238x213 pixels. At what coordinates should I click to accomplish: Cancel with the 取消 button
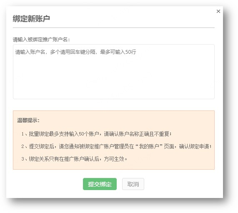(x=133, y=184)
